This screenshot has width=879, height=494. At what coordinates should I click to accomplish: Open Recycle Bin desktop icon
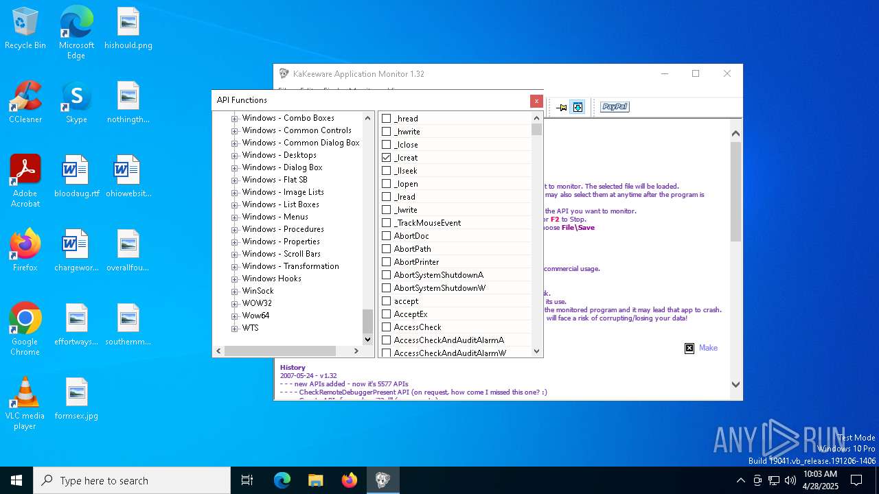pyautogui.click(x=25, y=28)
